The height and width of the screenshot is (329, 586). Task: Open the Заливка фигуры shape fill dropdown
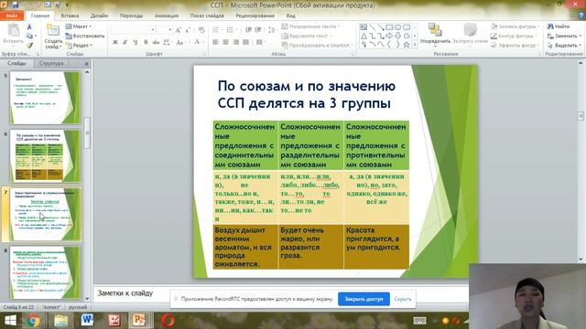tap(515, 27)
